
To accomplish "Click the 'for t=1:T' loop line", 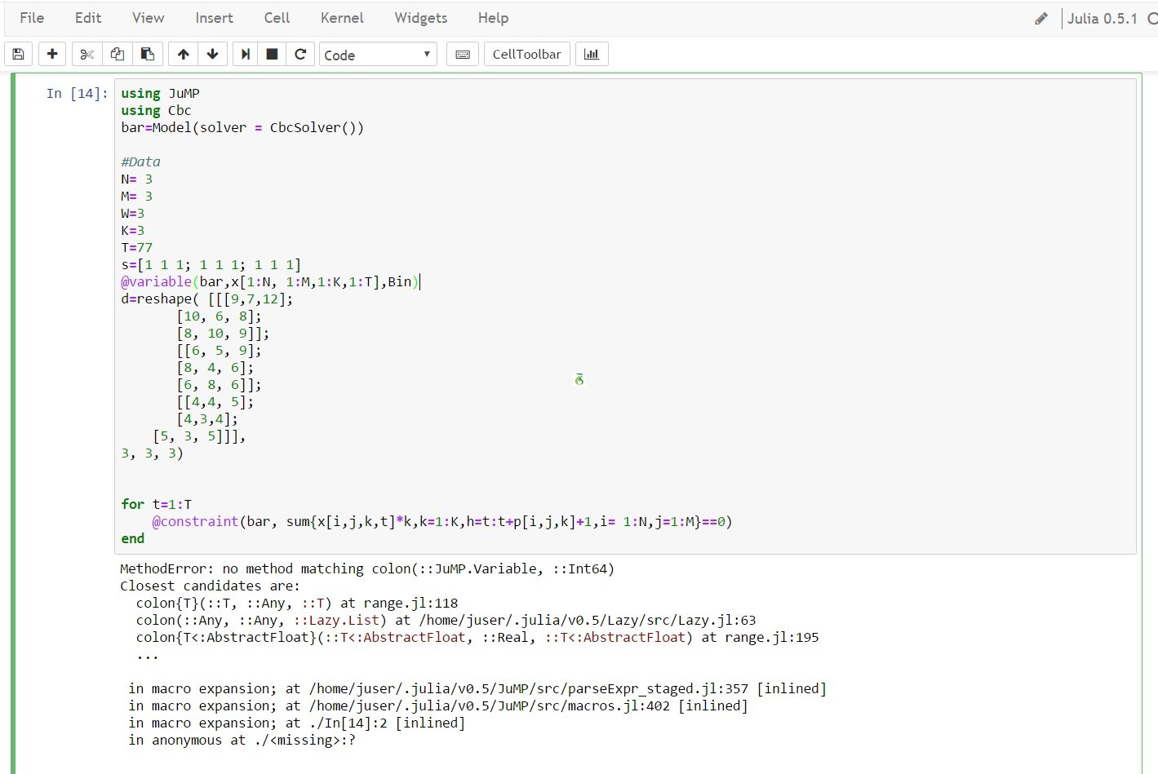I will pos(156,504).
